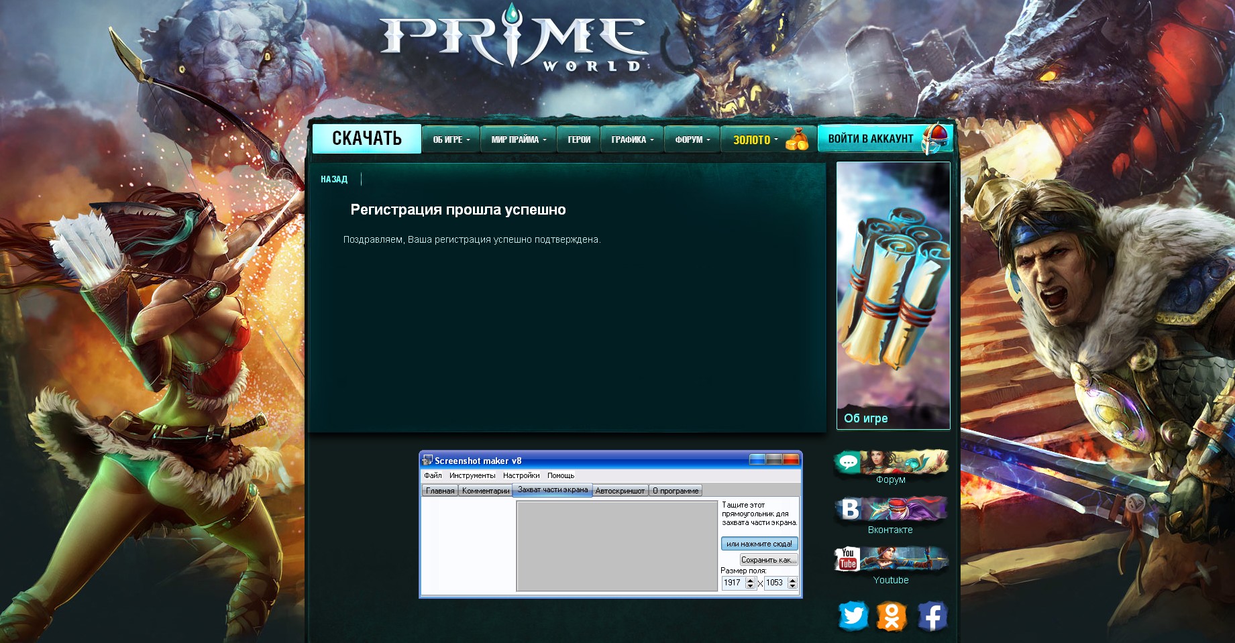This screenshot has height=643, width=1235.
Task: Switch to the Комментарии tab
Action: coord(486,491)
